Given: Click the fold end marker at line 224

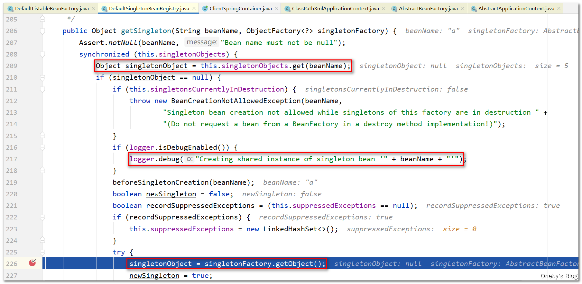Looking at the screenshot, I should coord(42,240).
